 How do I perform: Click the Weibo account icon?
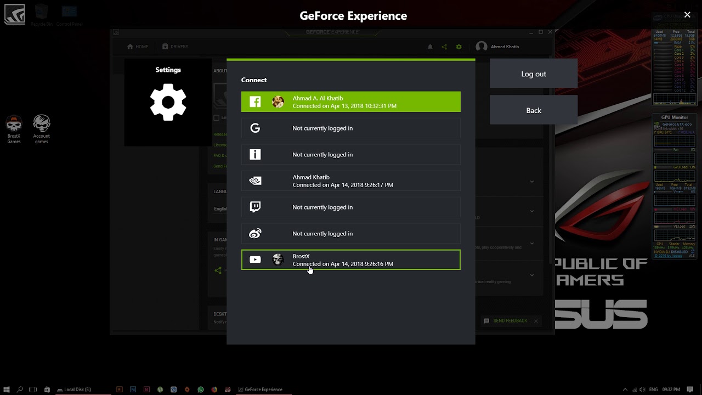point(255,234)
